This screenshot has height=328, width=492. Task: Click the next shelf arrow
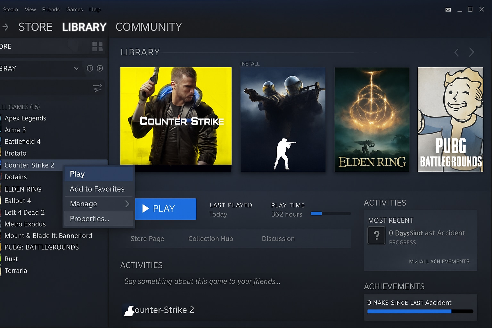[x=471, y=52]
